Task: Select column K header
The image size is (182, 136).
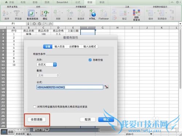Action: click(x=162, y=28)
